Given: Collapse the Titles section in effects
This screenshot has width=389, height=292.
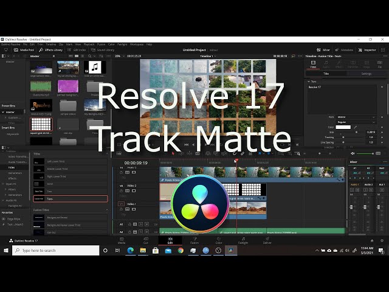Looking at the screenshot, I should point(107,154).
